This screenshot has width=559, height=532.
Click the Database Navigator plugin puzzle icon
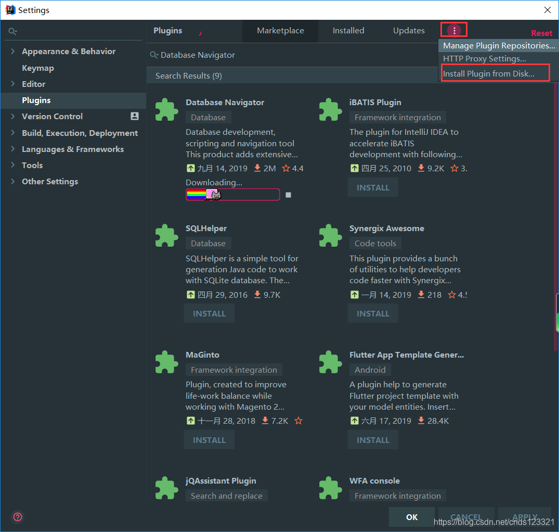point(166,109)
